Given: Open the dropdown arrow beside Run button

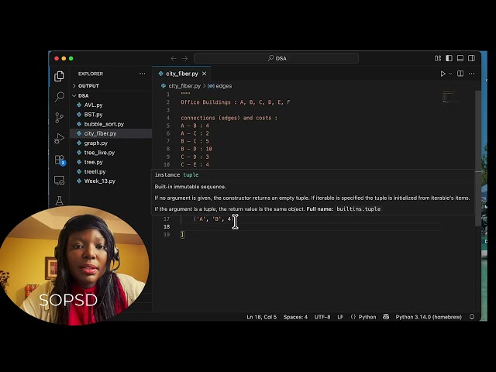Looking at the screenshot, I should click(x=450, y=74).
